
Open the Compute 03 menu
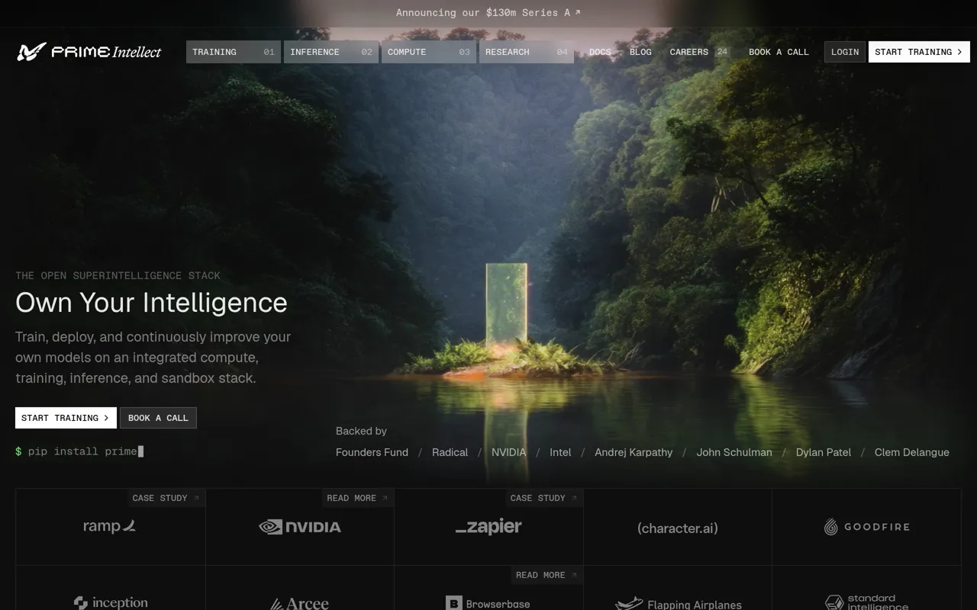pos(429,52)
